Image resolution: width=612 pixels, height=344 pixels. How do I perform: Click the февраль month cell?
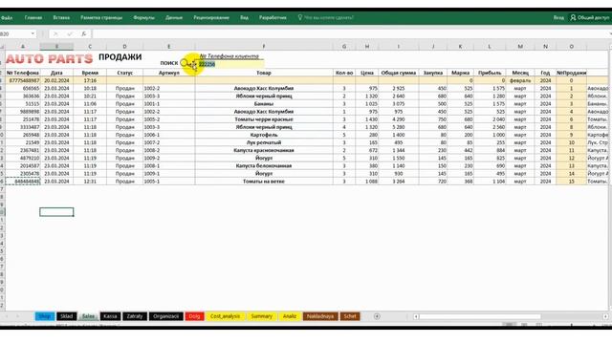pyautogui.click(x=520, y=80)
